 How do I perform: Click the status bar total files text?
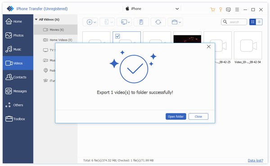pyautogui.click(x=118, y=161)
